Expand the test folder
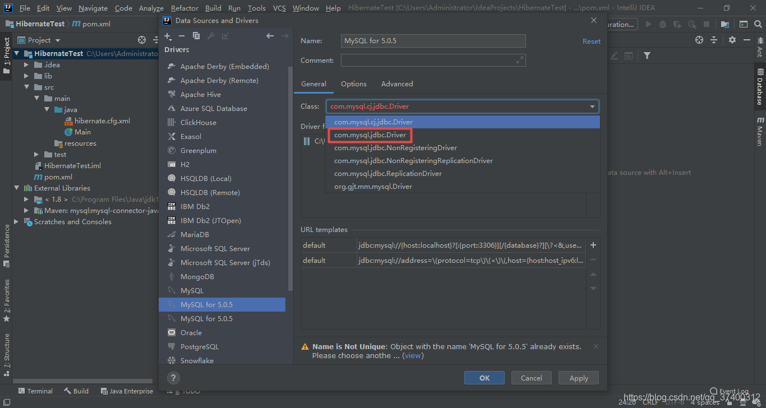 [36, 155]
